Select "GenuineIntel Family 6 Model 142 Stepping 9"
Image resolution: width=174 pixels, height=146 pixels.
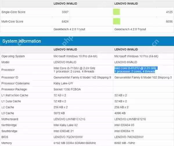(x=82, y=77)
